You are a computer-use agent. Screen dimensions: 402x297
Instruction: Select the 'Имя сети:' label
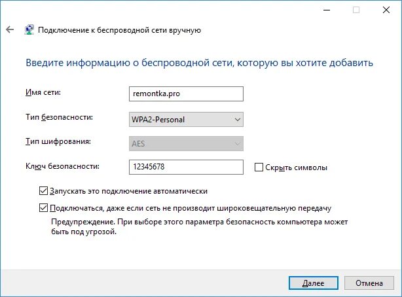coord(43,92)
